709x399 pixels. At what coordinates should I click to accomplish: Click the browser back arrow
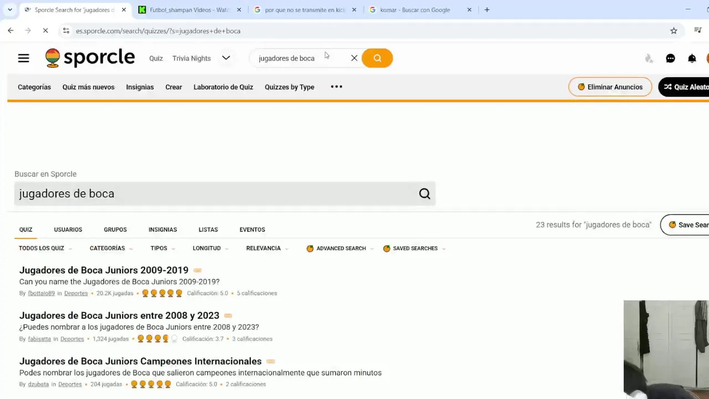11,30
